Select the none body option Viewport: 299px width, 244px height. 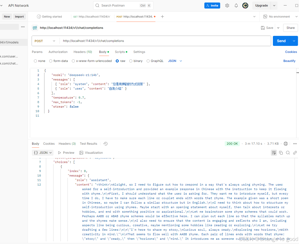pos(35,61)
